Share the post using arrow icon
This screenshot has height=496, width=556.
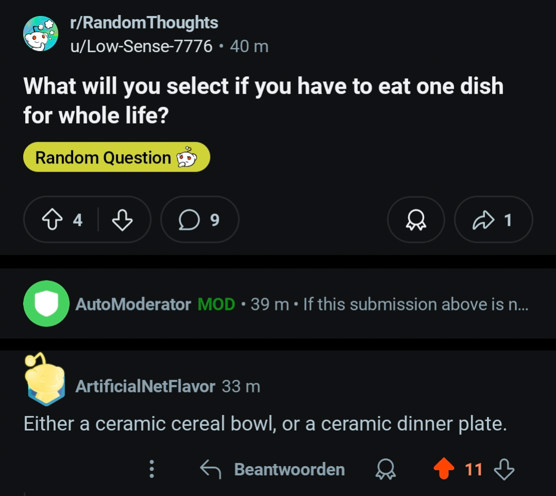(493, 220)
